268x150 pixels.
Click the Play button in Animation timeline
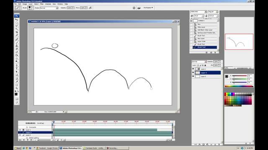(x=28, y=140)
